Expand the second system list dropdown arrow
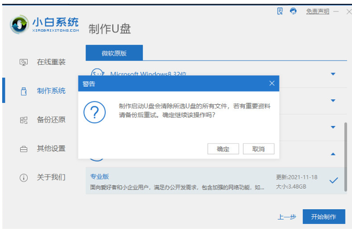Viewport: 352px width, 230px height. click(333, 100)
